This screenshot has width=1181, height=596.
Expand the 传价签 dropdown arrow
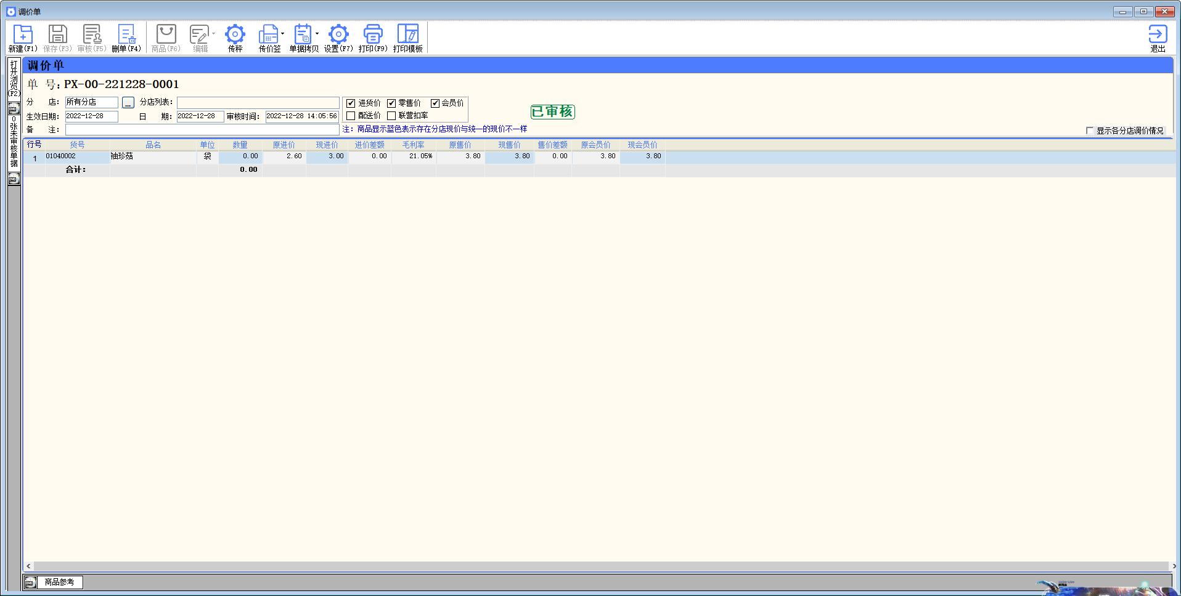282,34
